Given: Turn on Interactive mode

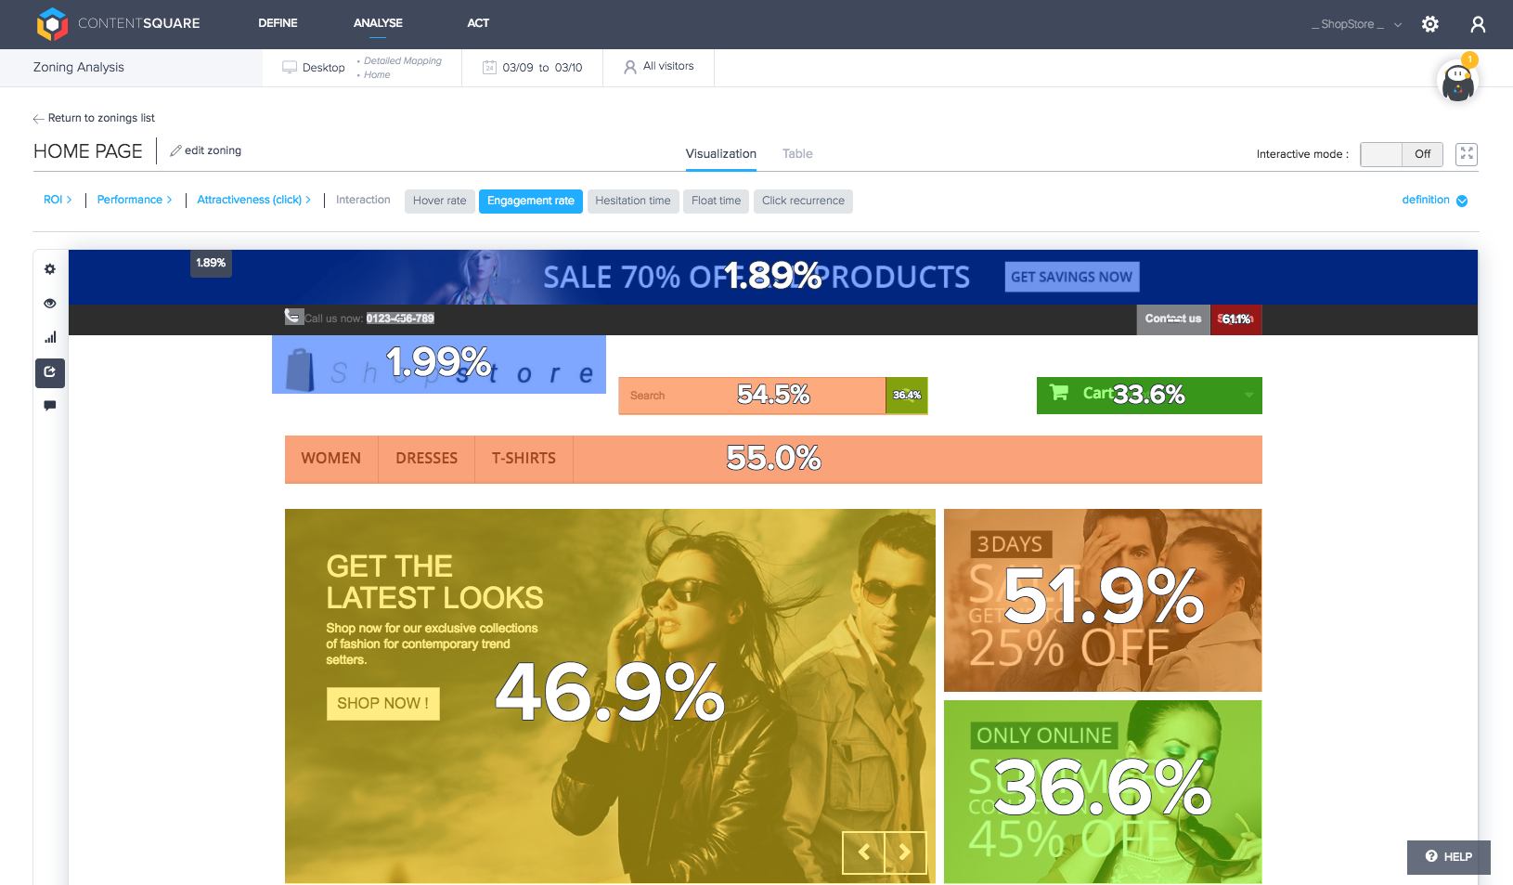Looking at the screenshot, I should click(x=1382, y=154).
